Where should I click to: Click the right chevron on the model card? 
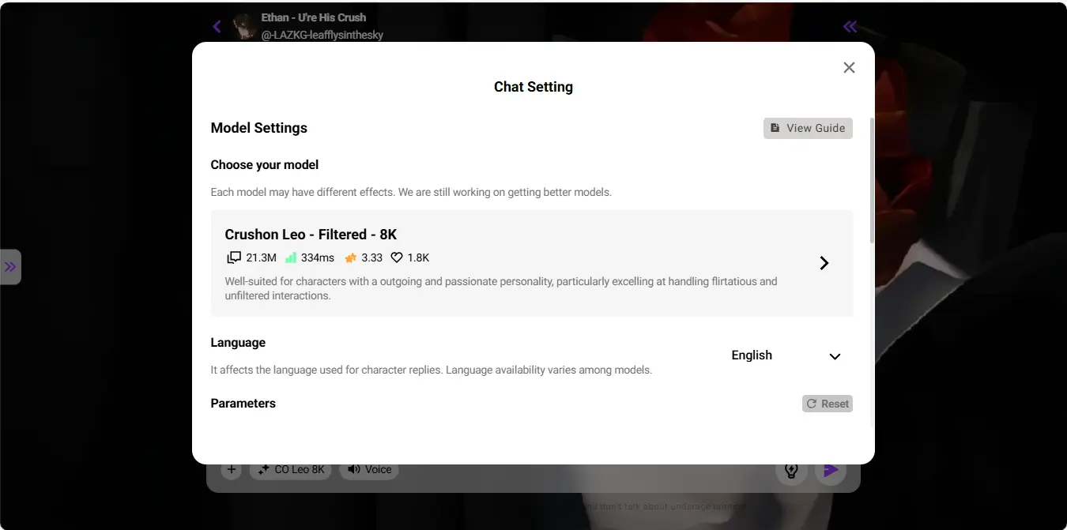click(824, 263)
